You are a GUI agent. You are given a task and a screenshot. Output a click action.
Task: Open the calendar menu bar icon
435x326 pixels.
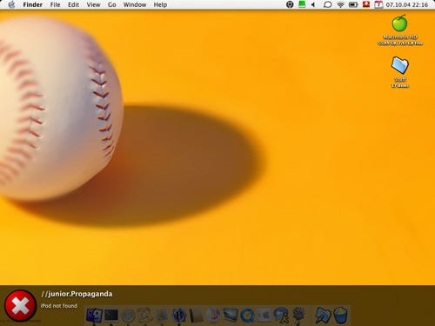(x=378, y=4)
